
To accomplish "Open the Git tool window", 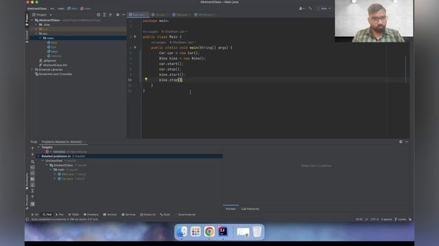I will point(35,215).
